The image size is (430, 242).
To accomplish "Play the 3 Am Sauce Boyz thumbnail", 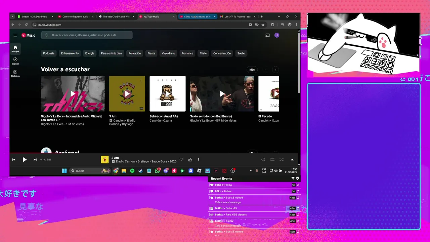I will tap(127, 94).
